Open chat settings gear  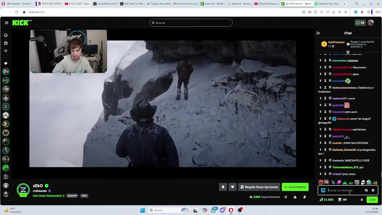pos(362,200)
